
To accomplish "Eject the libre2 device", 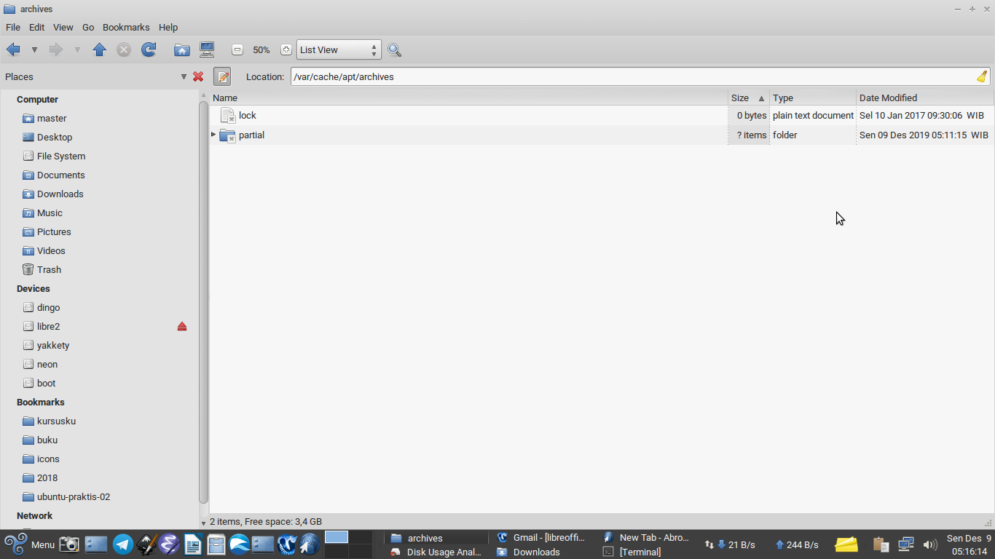I will (182, 326).
